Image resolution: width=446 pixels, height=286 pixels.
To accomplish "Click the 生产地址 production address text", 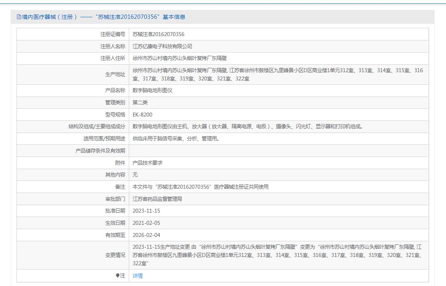I will coord(278,74).
